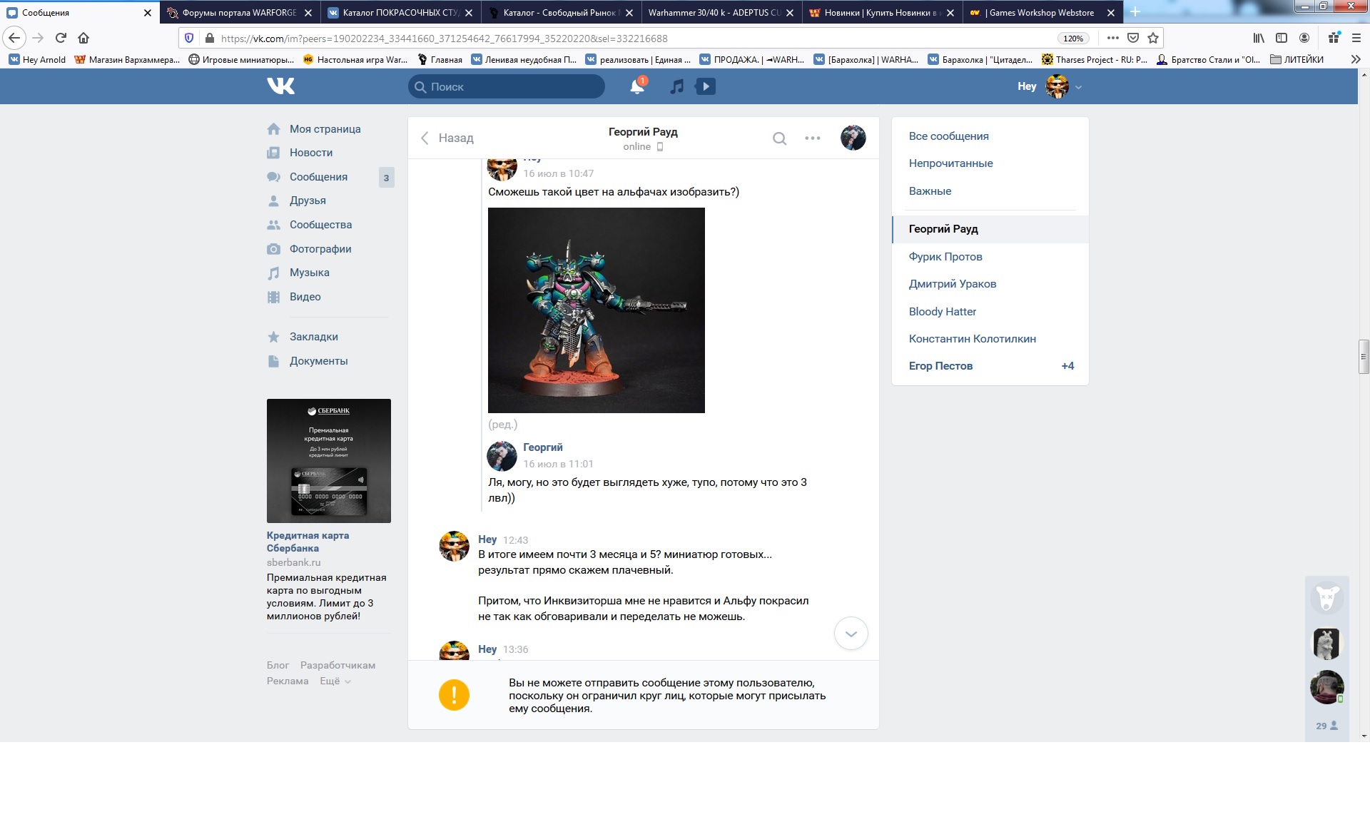Bookmark this page with star icon
The height and width of the screenshot is (822, 1370).
pos(1153,38)
